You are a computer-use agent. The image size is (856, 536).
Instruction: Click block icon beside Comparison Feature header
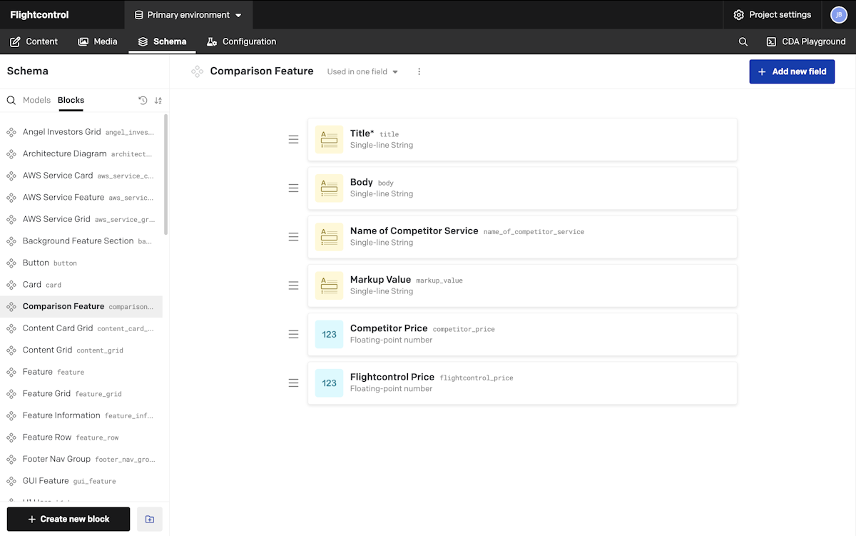(x=198, y=71)
